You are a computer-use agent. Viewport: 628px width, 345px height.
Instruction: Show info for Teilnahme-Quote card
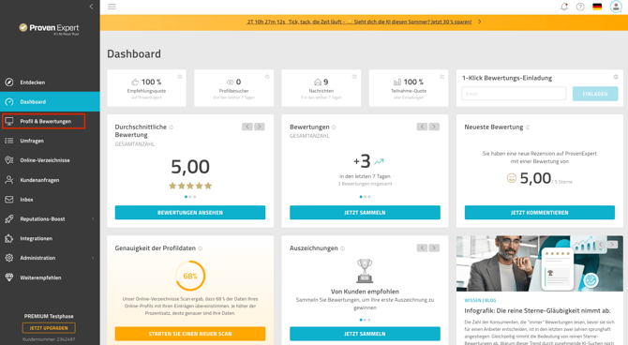441,77
